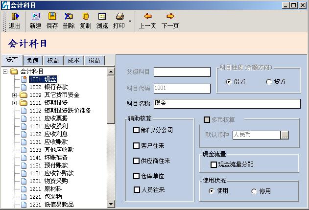
Task: Click folder icon of 1009 其它货币资金
Action: tap(24, 95)
